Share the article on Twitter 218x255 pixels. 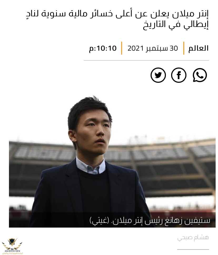coord(158,75)
